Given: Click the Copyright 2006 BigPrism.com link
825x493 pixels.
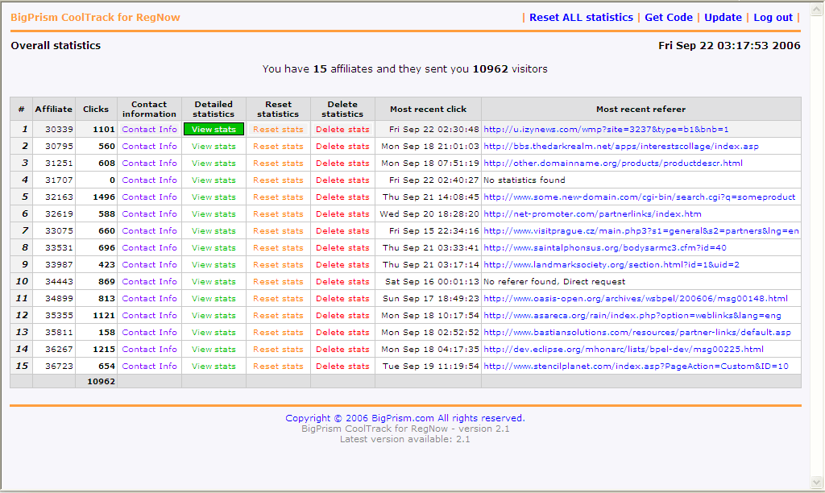Looking at the screenshot, I should pos(404,418).
